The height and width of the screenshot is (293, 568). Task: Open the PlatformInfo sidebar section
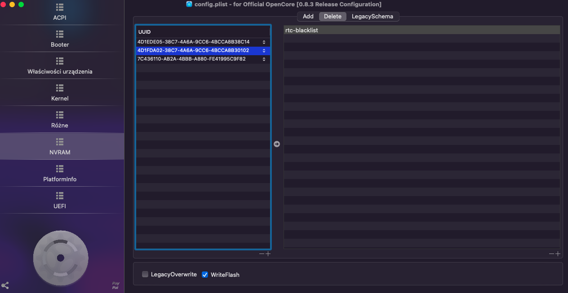coord(60,174)
